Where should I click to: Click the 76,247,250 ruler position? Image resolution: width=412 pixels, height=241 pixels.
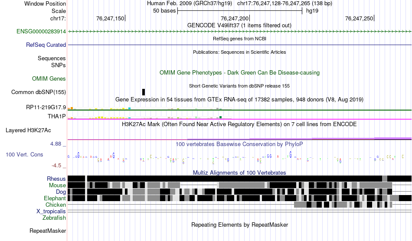359,18
